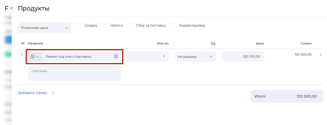This screenshot has width=327, height=125.
Task: Click the product type cube icon
Action: pyautogui.click(x=33, y=57)
